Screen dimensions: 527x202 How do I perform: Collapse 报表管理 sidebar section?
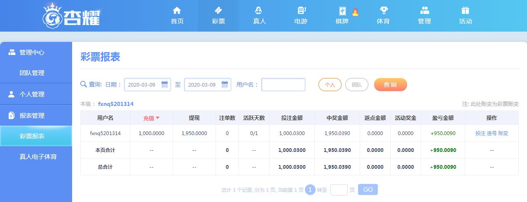pyautogui.click(x=36, y=115)
